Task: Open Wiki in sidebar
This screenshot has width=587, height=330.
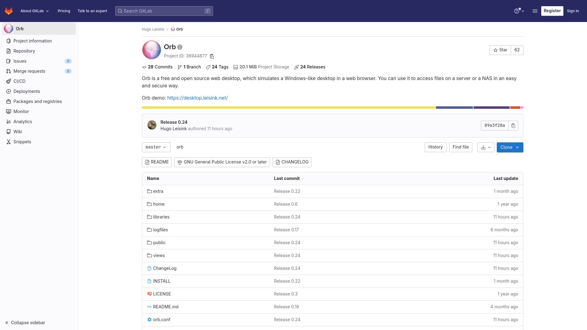Action: (x=39, y=132)
